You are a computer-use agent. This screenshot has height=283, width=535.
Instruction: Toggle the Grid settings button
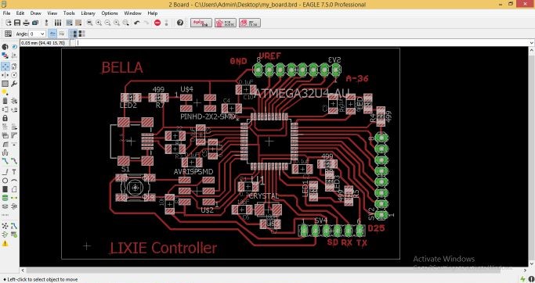[x=8, y=34]
